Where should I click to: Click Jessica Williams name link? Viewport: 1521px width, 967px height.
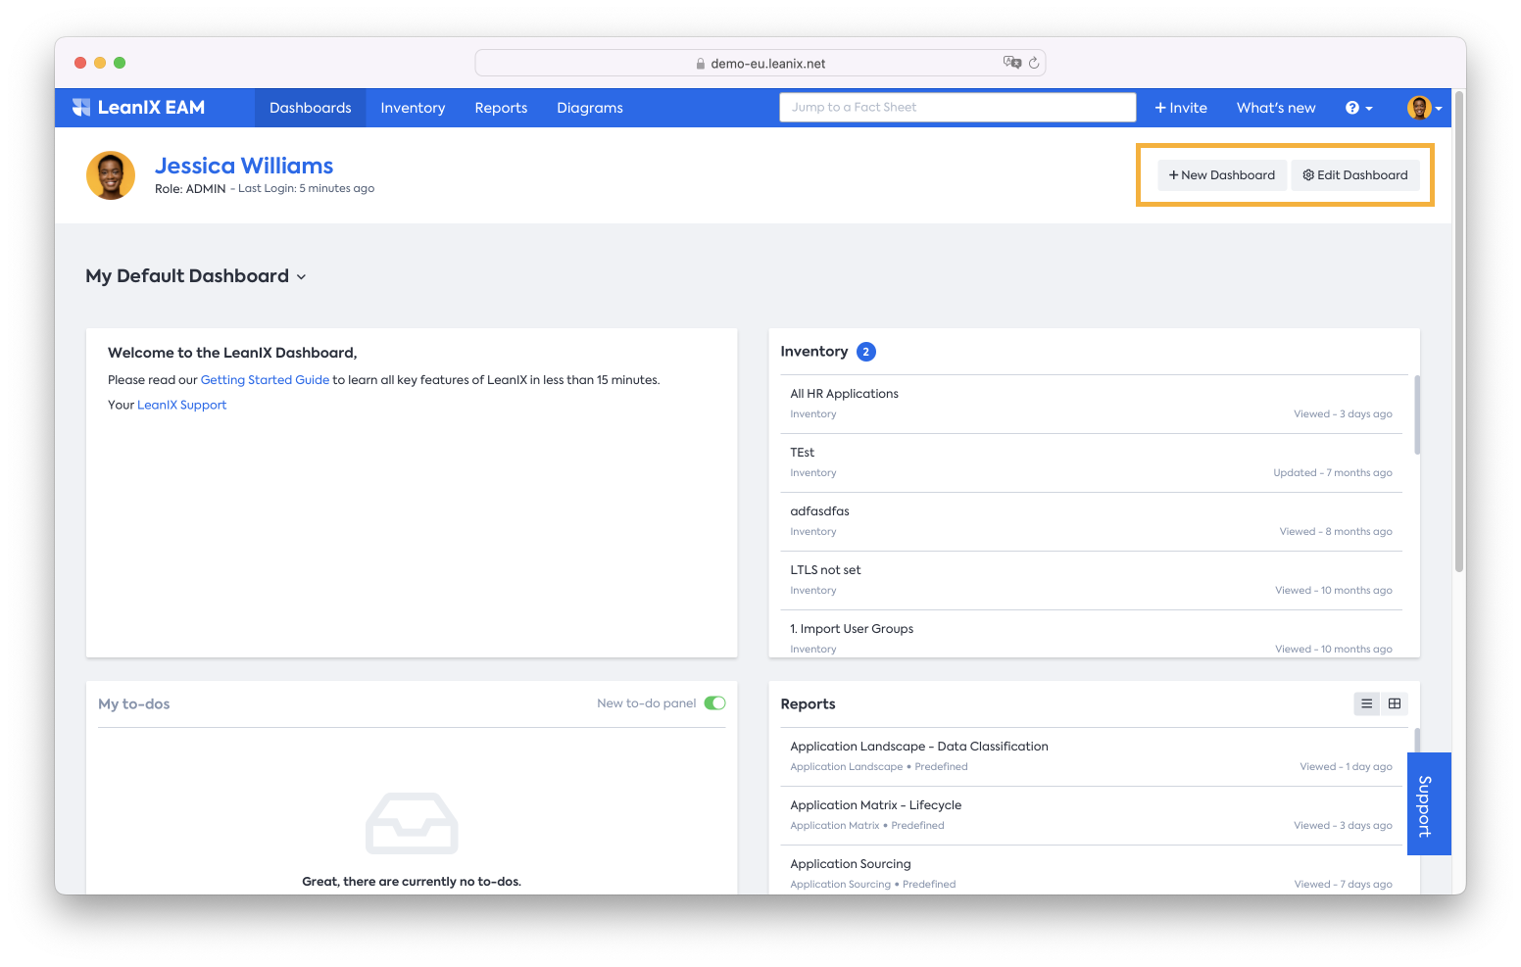pos(244,166)
